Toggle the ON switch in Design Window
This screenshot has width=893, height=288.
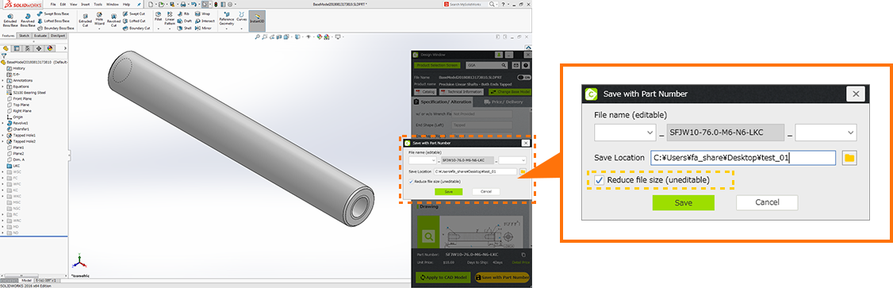click(x=523, y=77)
